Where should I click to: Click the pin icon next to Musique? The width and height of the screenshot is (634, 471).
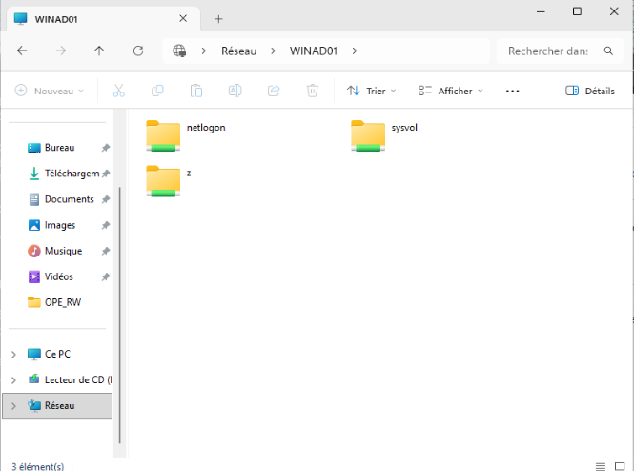[106, 251]
